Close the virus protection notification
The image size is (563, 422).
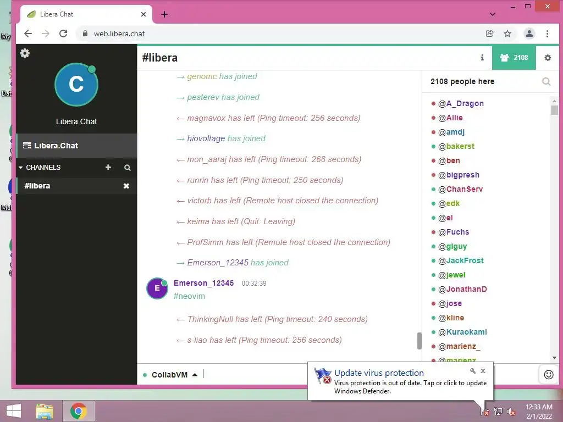pos(483,371)
